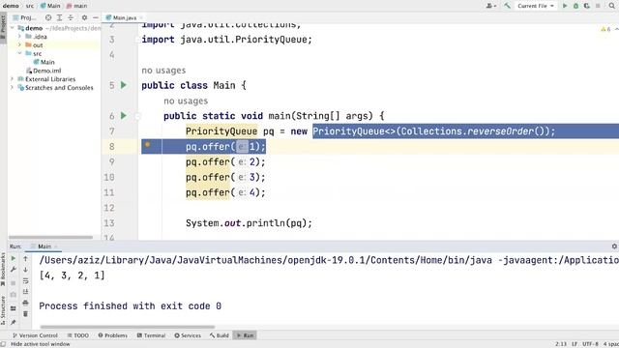Screen dimensions: 619x348
Task: Click the run gutter icon beside main method
Action: click(124, 116)
